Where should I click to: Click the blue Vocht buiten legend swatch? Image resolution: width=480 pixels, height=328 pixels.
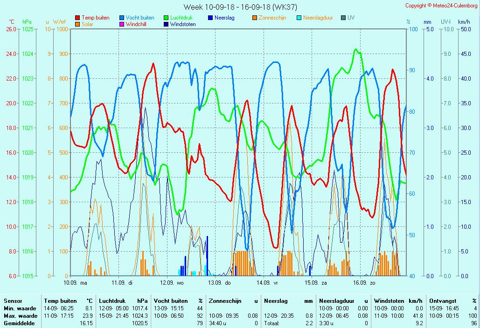(x=122, y=18)
